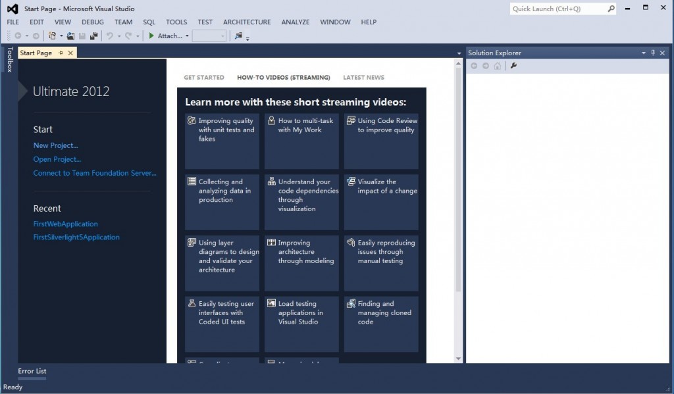Open the Error List bottom tab
The height and width of the screenshot is (394, 674).
click(x=32, y=371)
